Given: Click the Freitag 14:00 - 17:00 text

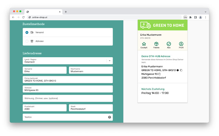Looking at the screenshot, I should [x=155, y=93].
